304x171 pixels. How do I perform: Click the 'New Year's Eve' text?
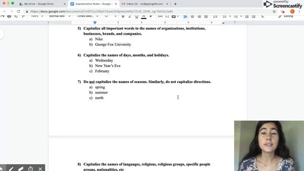(x=108, y=66)
